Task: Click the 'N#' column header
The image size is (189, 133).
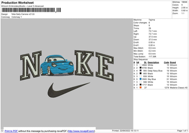Action: tap(138, 62)
